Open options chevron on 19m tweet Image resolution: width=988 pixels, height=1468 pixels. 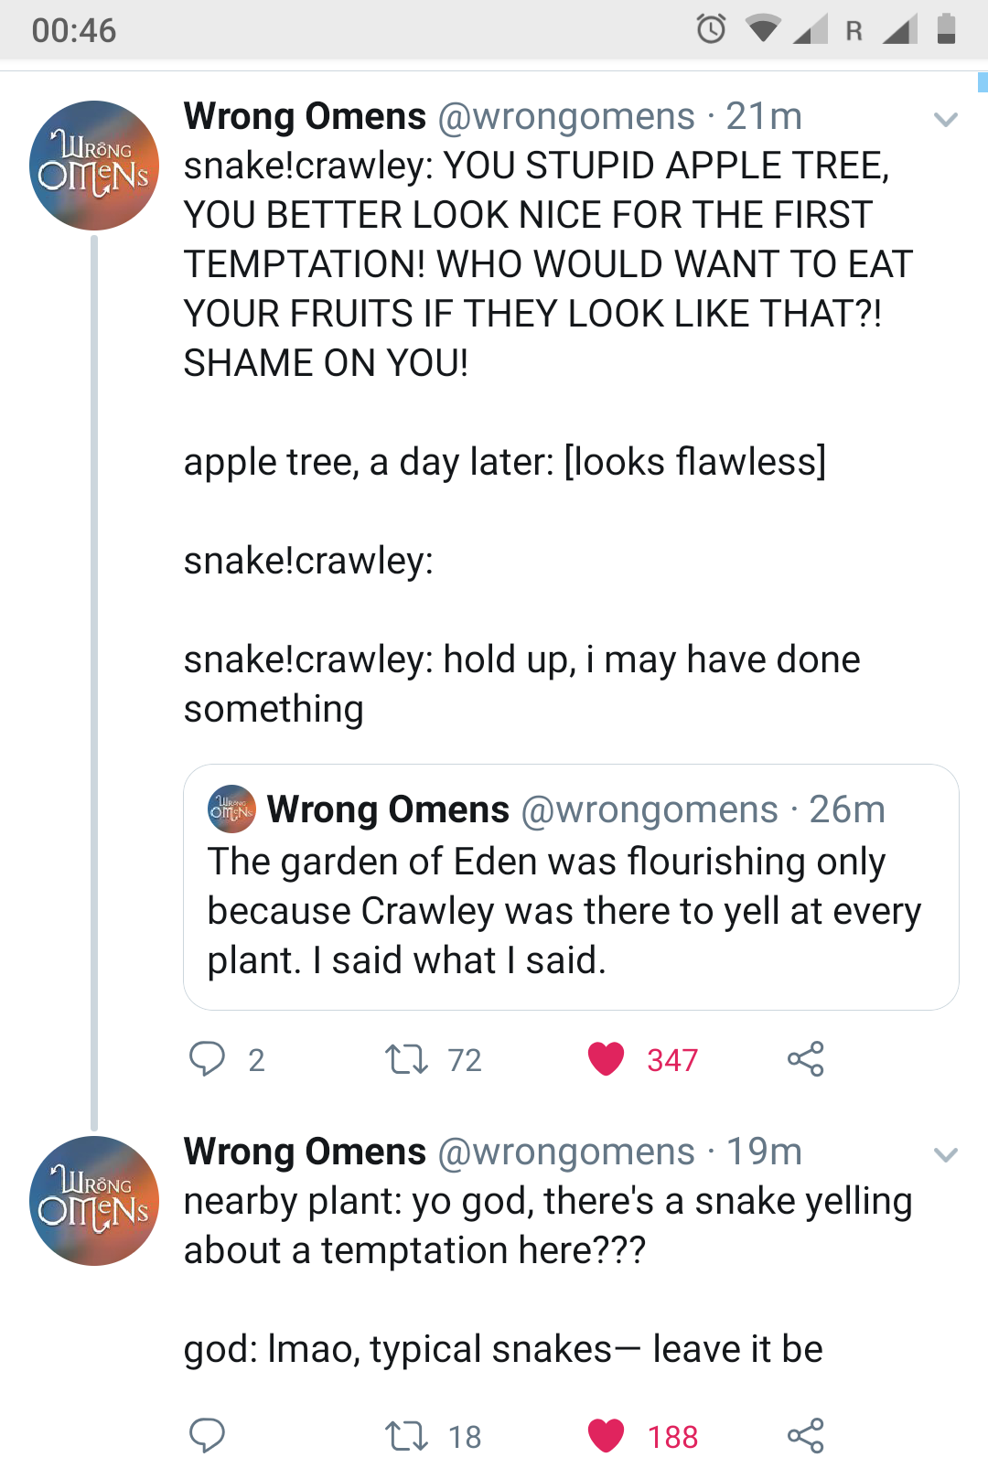coord(945,1154)
